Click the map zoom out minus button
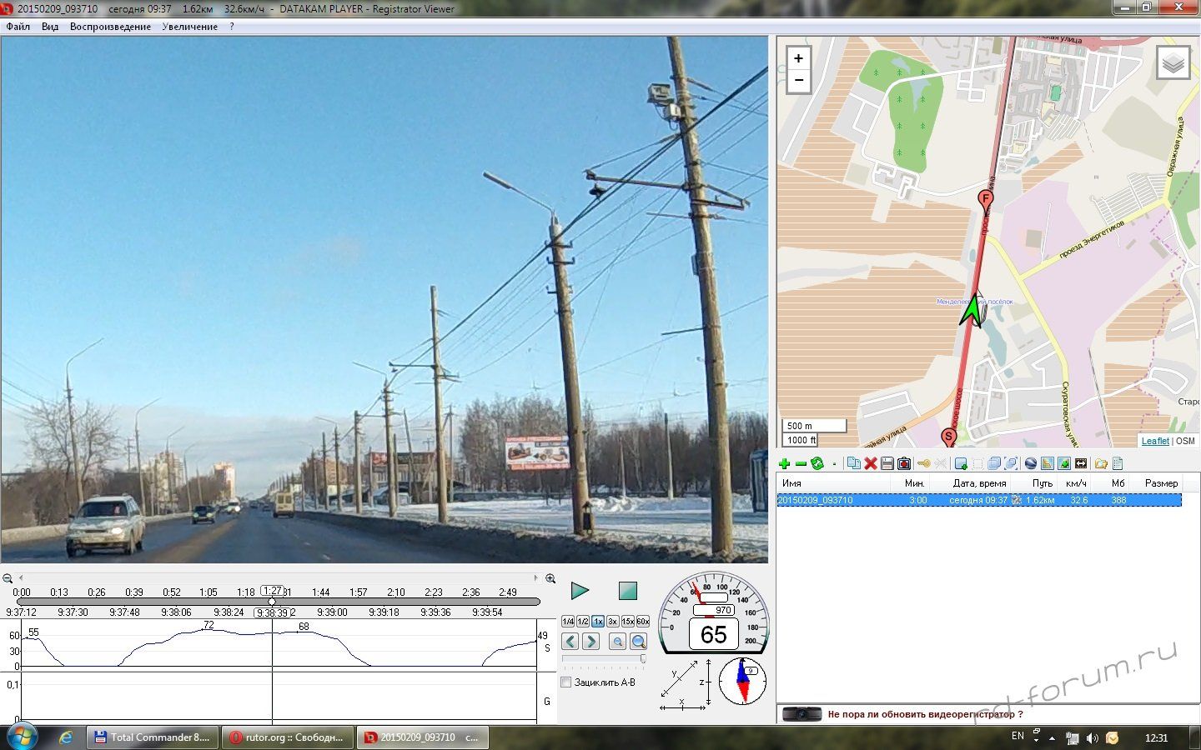1201x750 pixels. (x=798, y=81)
